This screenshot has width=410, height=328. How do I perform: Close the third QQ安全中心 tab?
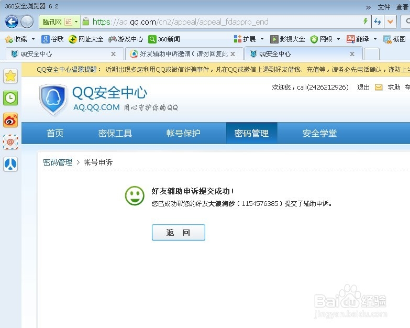(x=352, y=54)
